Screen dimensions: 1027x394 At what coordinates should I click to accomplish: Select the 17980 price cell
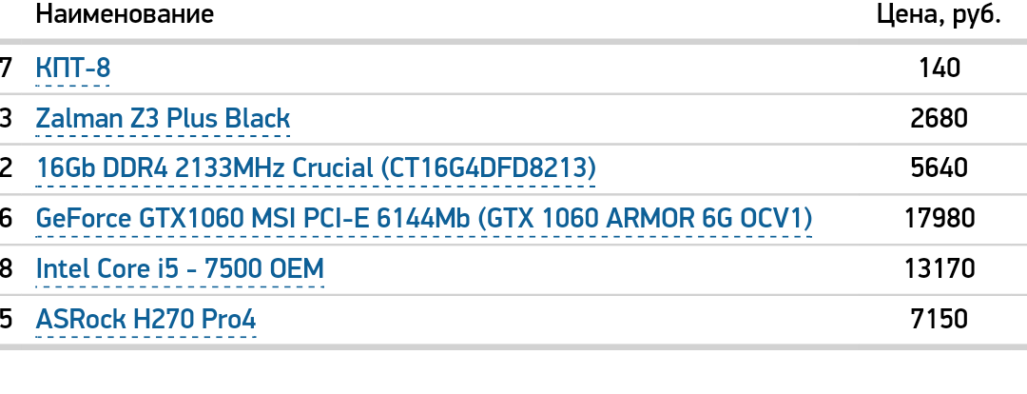(x=940, y=219)
